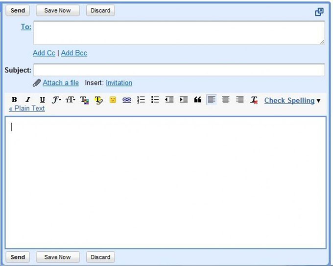Open the text color picker
This screenshot has height=266, width=333.
[85, 100]
